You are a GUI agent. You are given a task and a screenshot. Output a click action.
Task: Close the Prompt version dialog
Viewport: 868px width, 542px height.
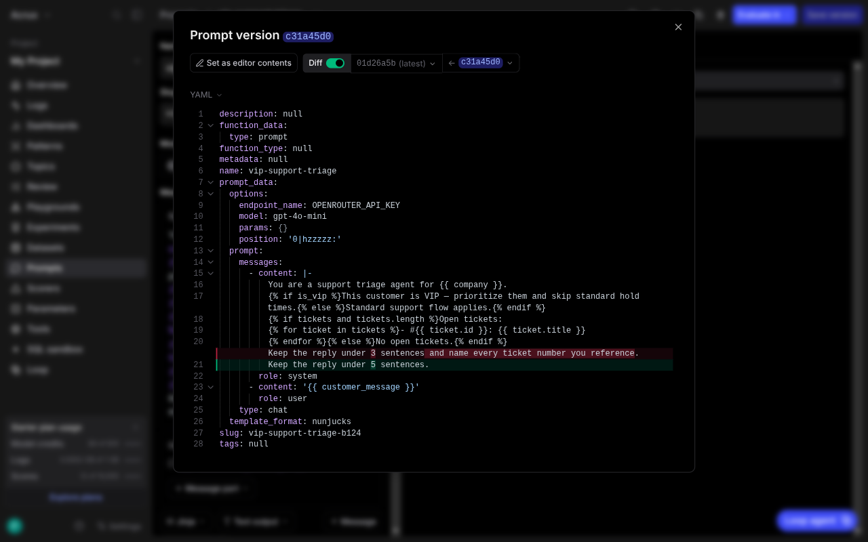[x=678, y=27]
